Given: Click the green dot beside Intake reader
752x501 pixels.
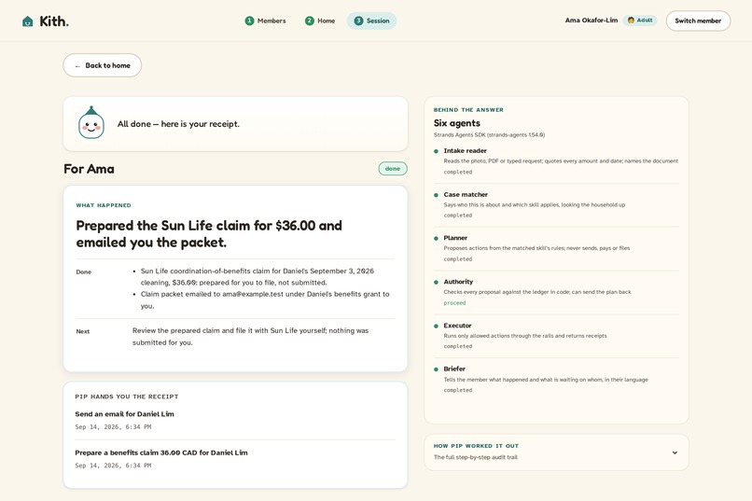Looking at the screenshot, I should 436,151.
